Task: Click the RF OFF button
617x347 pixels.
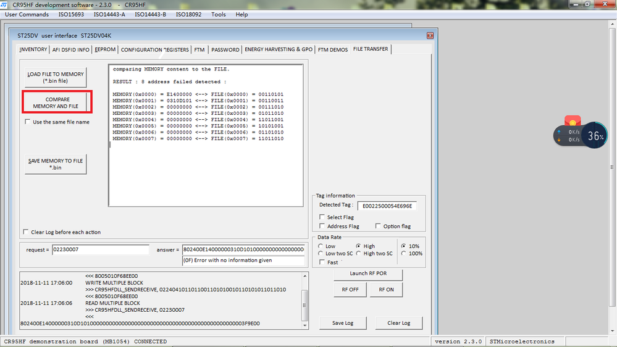Action: (350, 290)
